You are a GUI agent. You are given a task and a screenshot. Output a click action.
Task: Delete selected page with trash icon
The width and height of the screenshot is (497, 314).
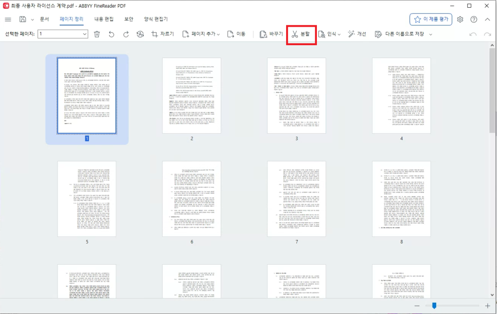97,34
